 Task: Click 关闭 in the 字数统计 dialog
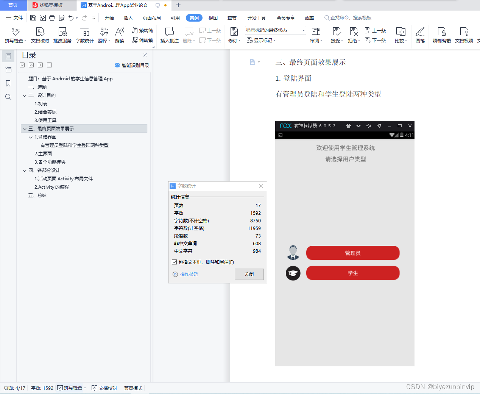[249, 274]
